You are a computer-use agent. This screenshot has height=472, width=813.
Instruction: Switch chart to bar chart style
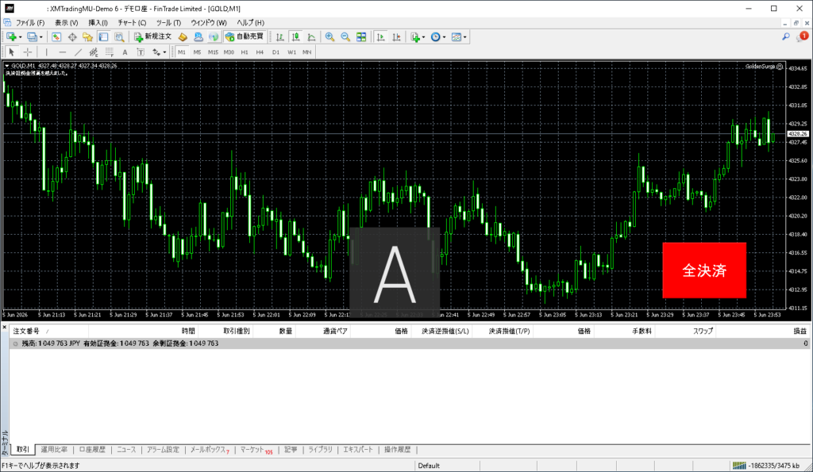click(280, 36)
